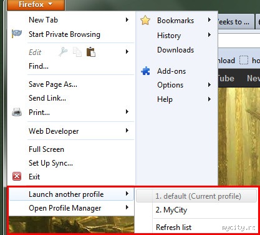This screenshot has height=235, width=260.
Task: Click 1. default (Current profile) entry
Action: (x=196, y=196)
